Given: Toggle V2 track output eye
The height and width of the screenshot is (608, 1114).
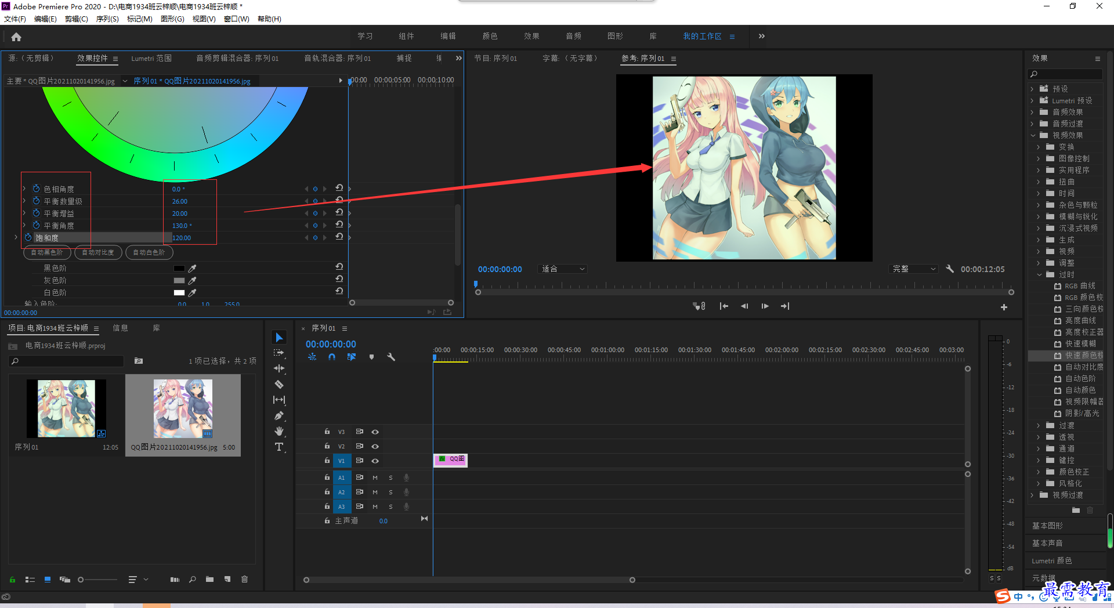Looking at the screenshot, I should [x=375, y=446].
